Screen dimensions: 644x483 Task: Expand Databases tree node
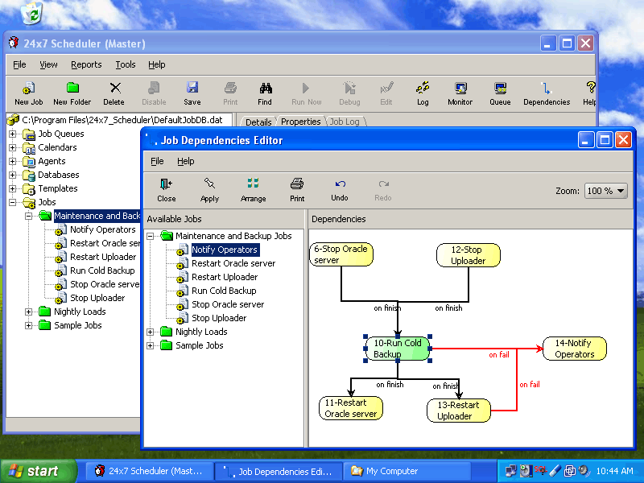point(13,175)
